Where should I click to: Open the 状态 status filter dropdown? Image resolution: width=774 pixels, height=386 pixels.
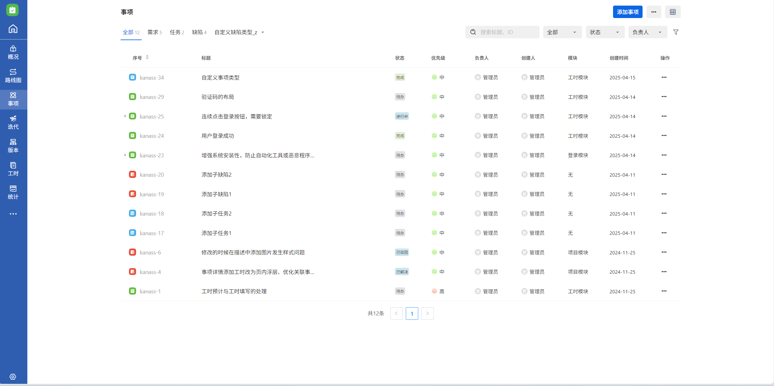point(605,32)
